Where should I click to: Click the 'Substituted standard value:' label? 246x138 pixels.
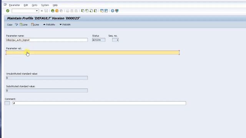click(x=20, y=86)
